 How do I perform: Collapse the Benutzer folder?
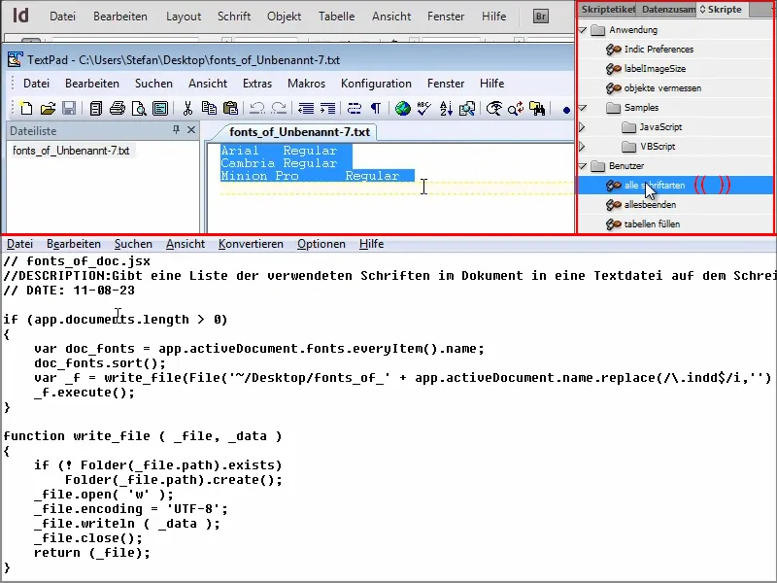point(583,166)
